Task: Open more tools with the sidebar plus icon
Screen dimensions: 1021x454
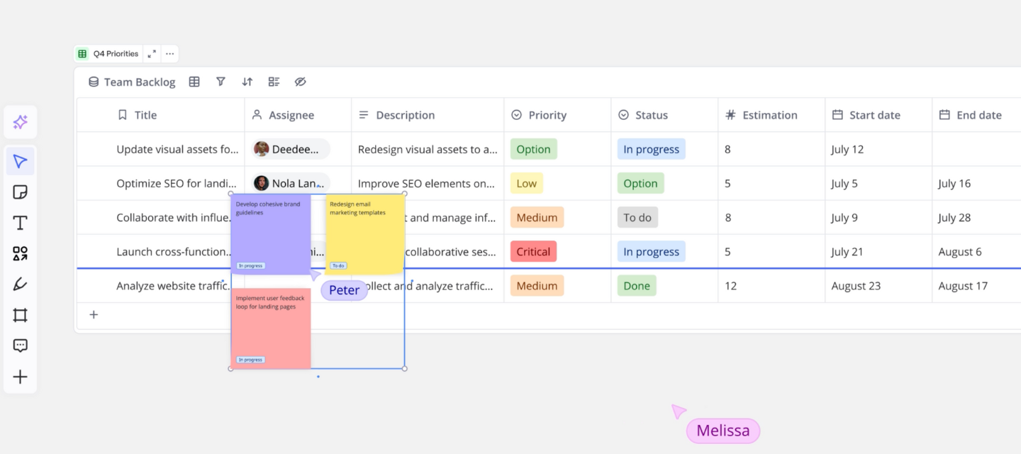Action: pyautogui.click(x=20, y=377)
